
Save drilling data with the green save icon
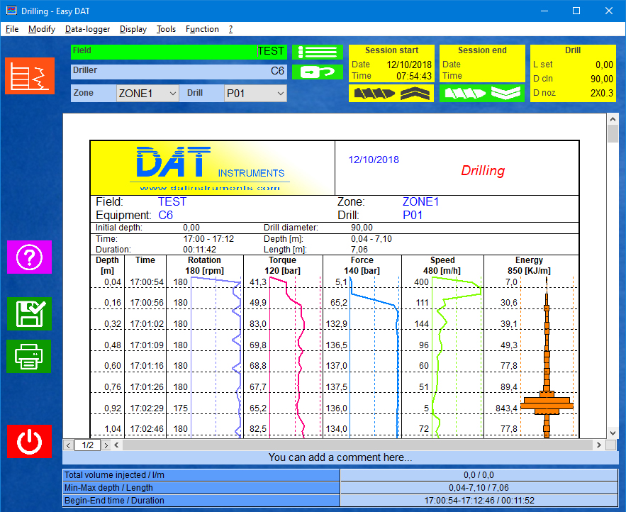click(29, 314)
